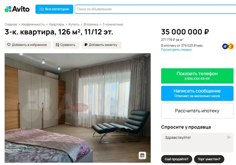Reveal number with Показать телефон
The image size is (236, 165).
click(x=197, y=76)
